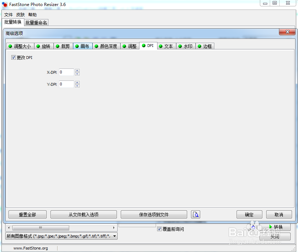Decrease X-DPI with the down arrow
The height and width of the screenshot is (252, 298).
click(x=77, y=74)
